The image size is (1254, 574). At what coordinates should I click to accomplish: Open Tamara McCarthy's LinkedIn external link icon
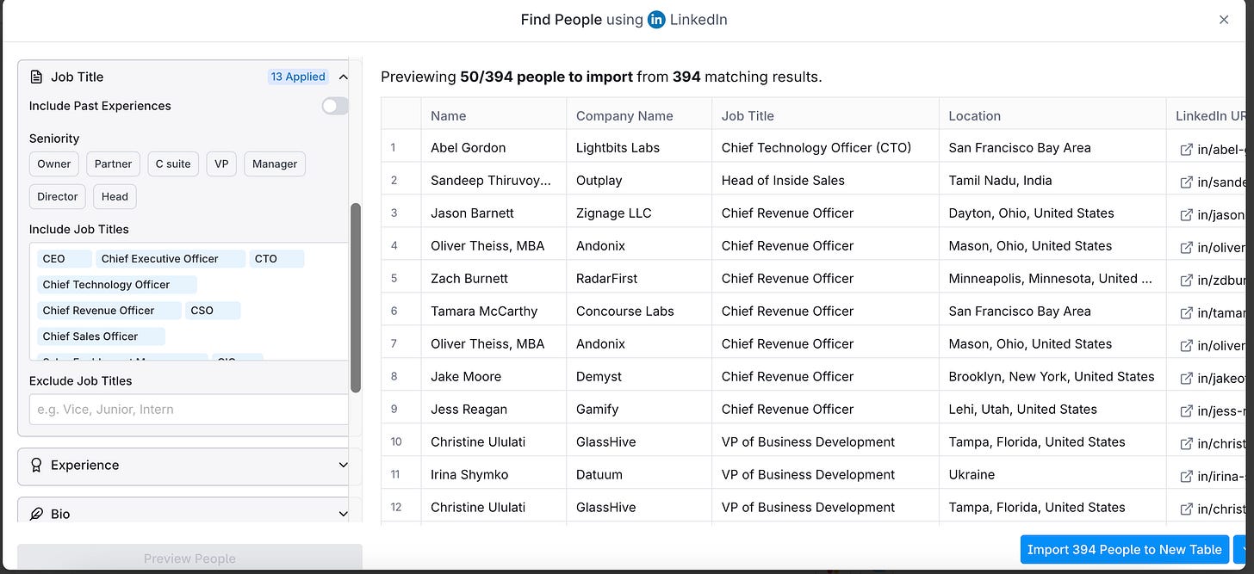1186,312
